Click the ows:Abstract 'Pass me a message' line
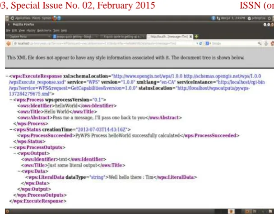Screen dimensions: 274x218 click(x=99, y=118)
